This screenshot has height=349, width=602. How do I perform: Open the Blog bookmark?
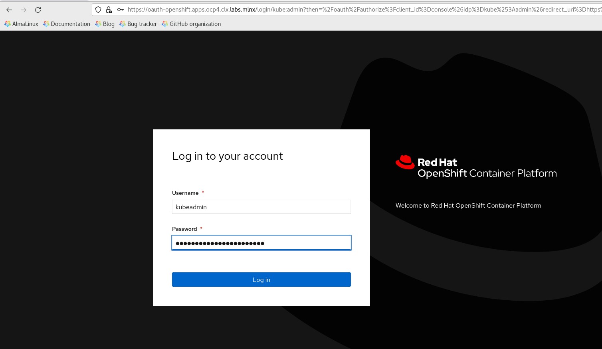105,24
